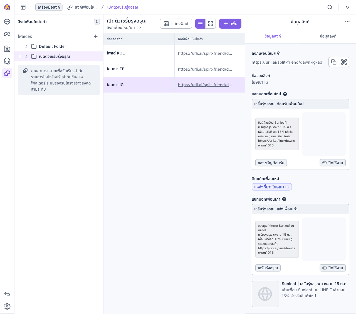The image size is (356, 314).
Task: Open the Meta infinity icon in sidebar
Action: pos(7,34)
